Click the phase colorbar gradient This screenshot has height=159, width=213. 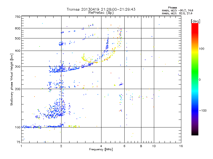pyautogui.click(x=195, y=79)
